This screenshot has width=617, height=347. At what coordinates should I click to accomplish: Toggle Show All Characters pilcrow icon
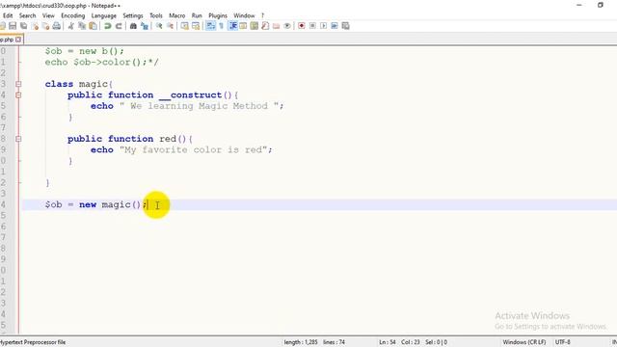point(221,26)
